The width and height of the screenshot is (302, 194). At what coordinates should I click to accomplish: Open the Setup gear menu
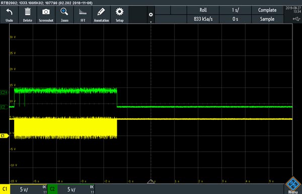tap(119, 12)
